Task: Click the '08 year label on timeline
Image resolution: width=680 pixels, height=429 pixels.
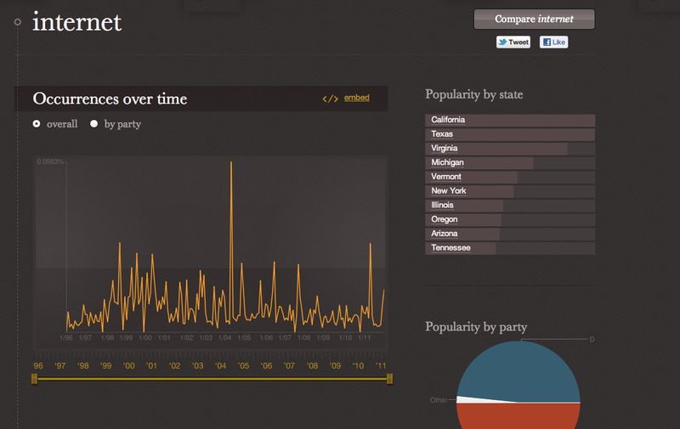Action: tap(312, 366)
